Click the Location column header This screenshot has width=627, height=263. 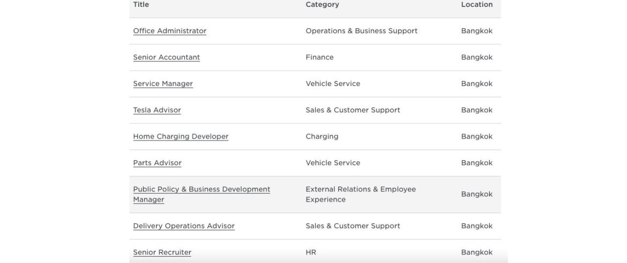[476, 4]
